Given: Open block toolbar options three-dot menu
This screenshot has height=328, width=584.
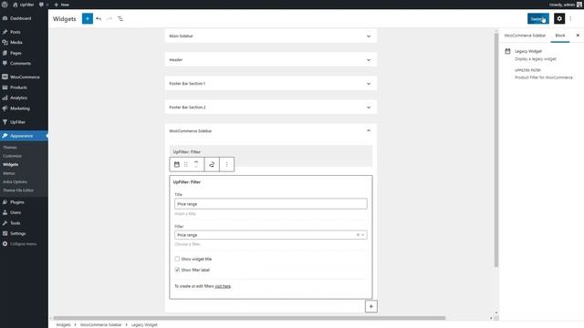Looking at the screenshot, I should pos(226,164).
